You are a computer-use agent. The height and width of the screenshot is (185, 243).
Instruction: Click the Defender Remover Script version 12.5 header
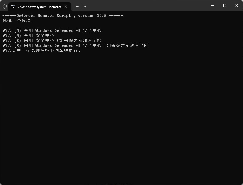tap(63, 16)
